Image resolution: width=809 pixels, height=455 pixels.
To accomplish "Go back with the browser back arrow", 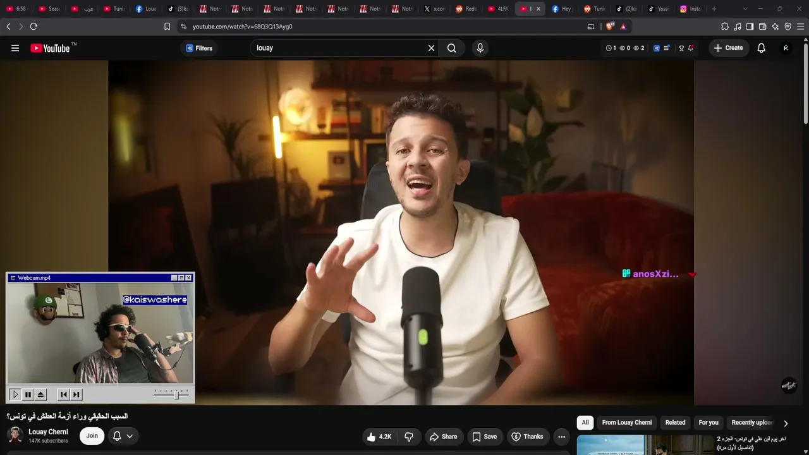I will point(8,27).
